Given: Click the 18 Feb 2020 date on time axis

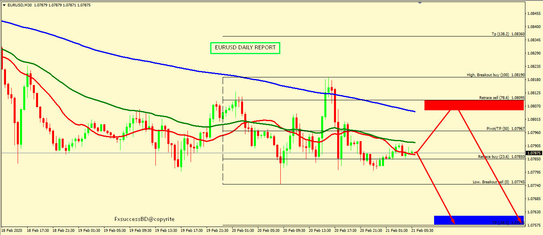Looking at the screenshot, I should 12,231.
